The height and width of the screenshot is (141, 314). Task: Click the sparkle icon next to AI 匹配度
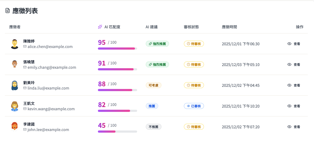tap(100, 27)
